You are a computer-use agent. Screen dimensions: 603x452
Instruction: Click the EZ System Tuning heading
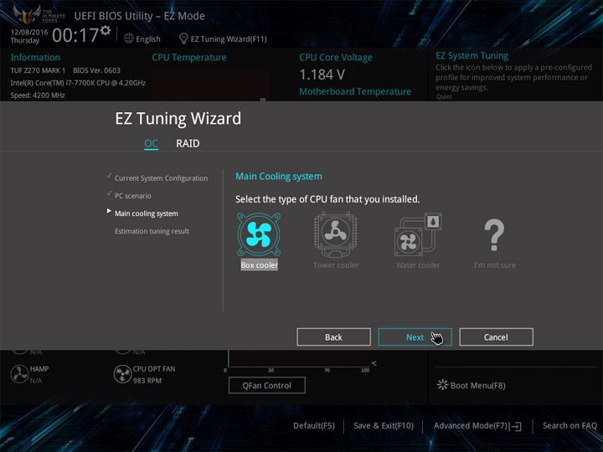[472, 56]
